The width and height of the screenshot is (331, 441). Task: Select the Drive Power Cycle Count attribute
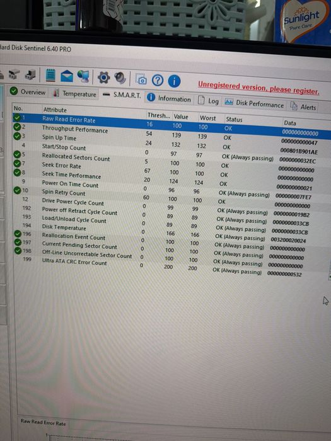tap(73, 202)
